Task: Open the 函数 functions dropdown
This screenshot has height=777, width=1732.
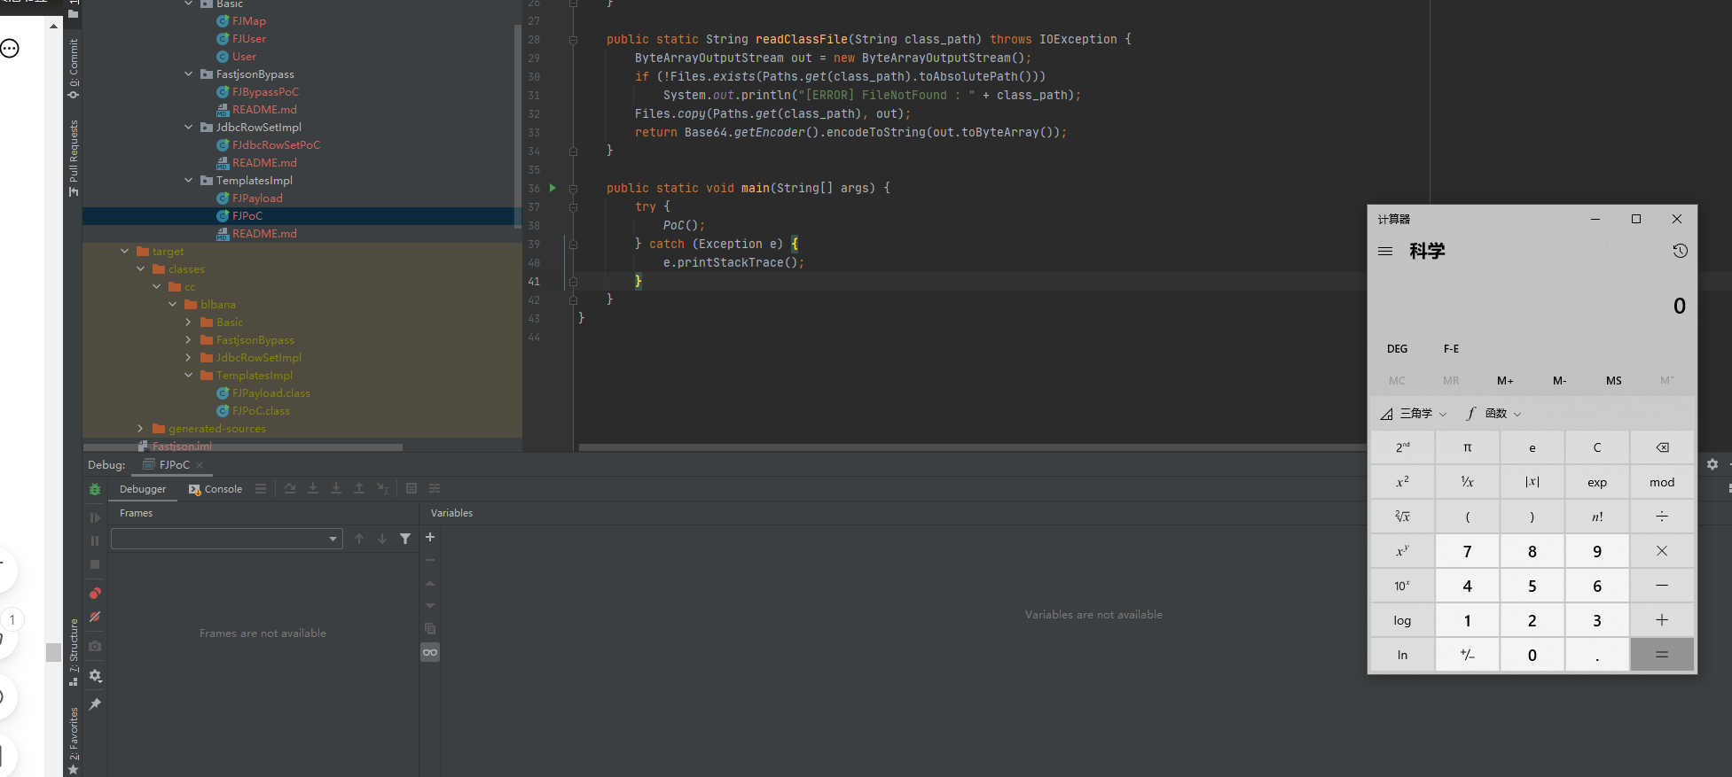Action: (x=1494, y=414)
